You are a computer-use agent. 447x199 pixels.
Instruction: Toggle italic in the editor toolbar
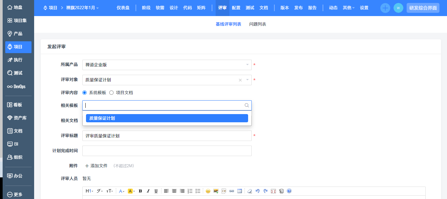[148, 191]
